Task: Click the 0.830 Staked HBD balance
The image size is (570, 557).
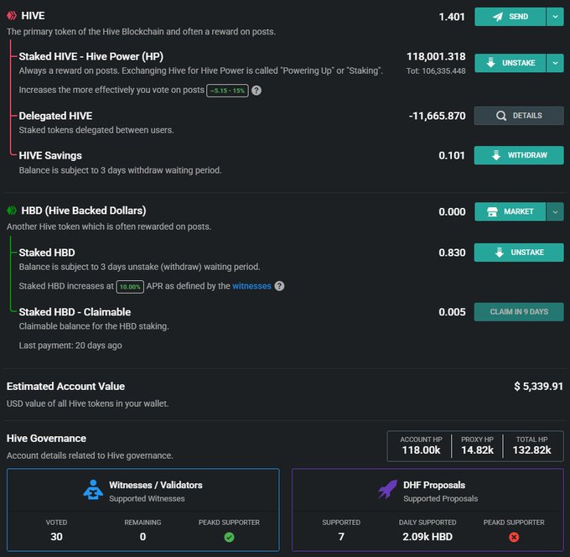Action: point(452,252)
